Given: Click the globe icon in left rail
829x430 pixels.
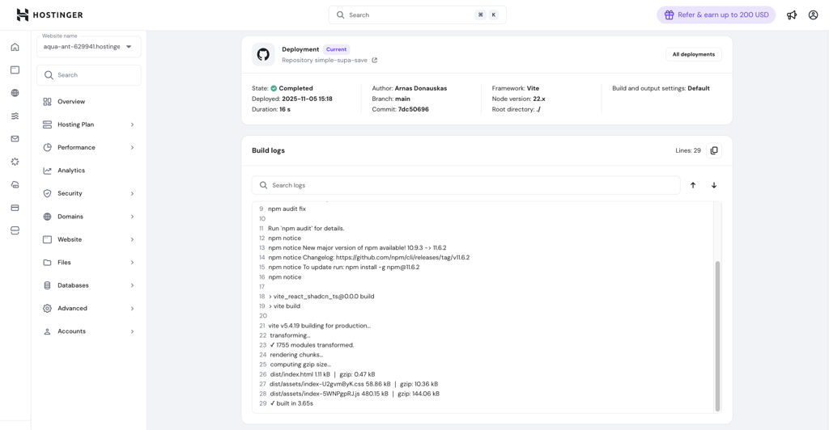Looking at the screenshot, I should pyautogui.click(x=15, y=93).
